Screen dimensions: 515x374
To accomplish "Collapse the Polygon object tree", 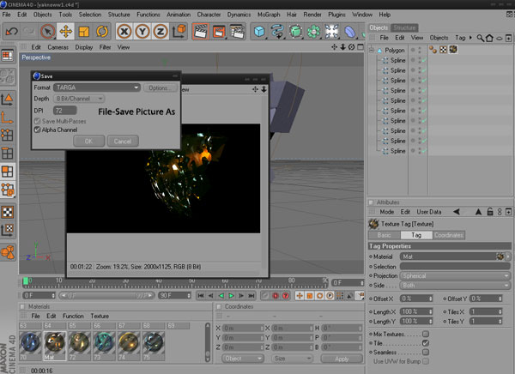I will click(372, 51).
